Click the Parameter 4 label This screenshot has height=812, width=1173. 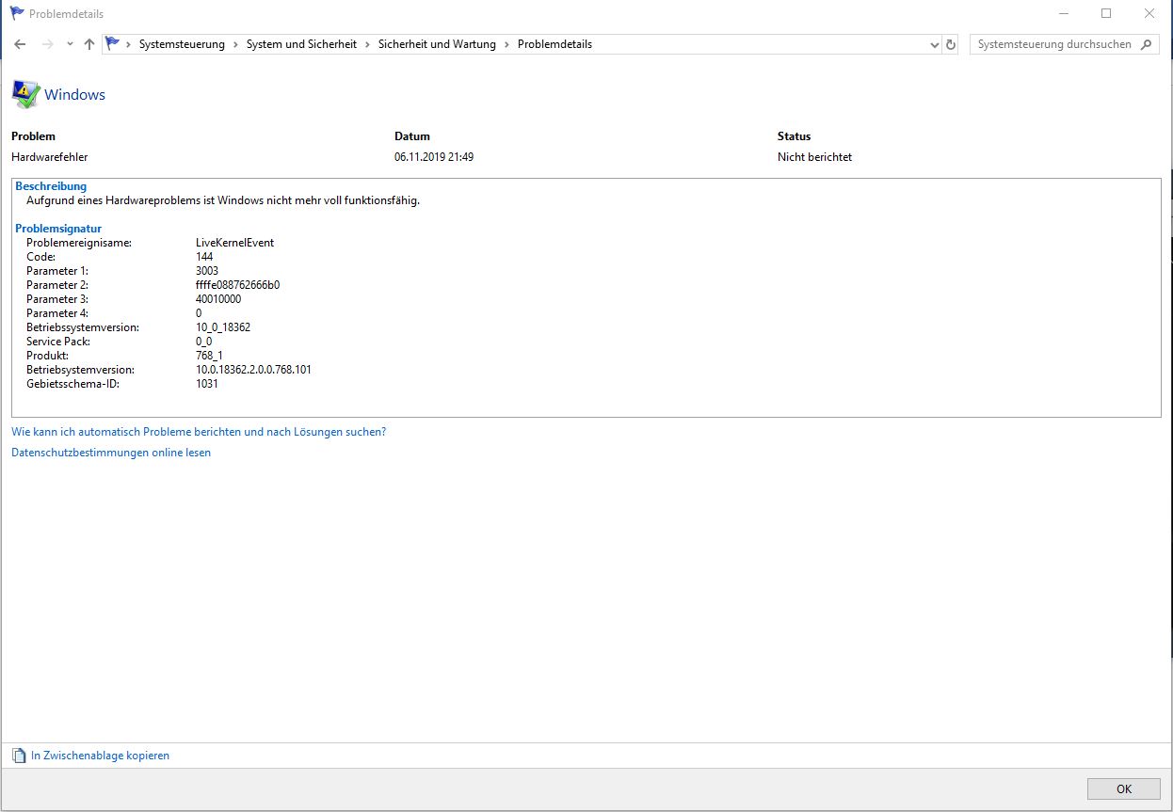(57, 313)
